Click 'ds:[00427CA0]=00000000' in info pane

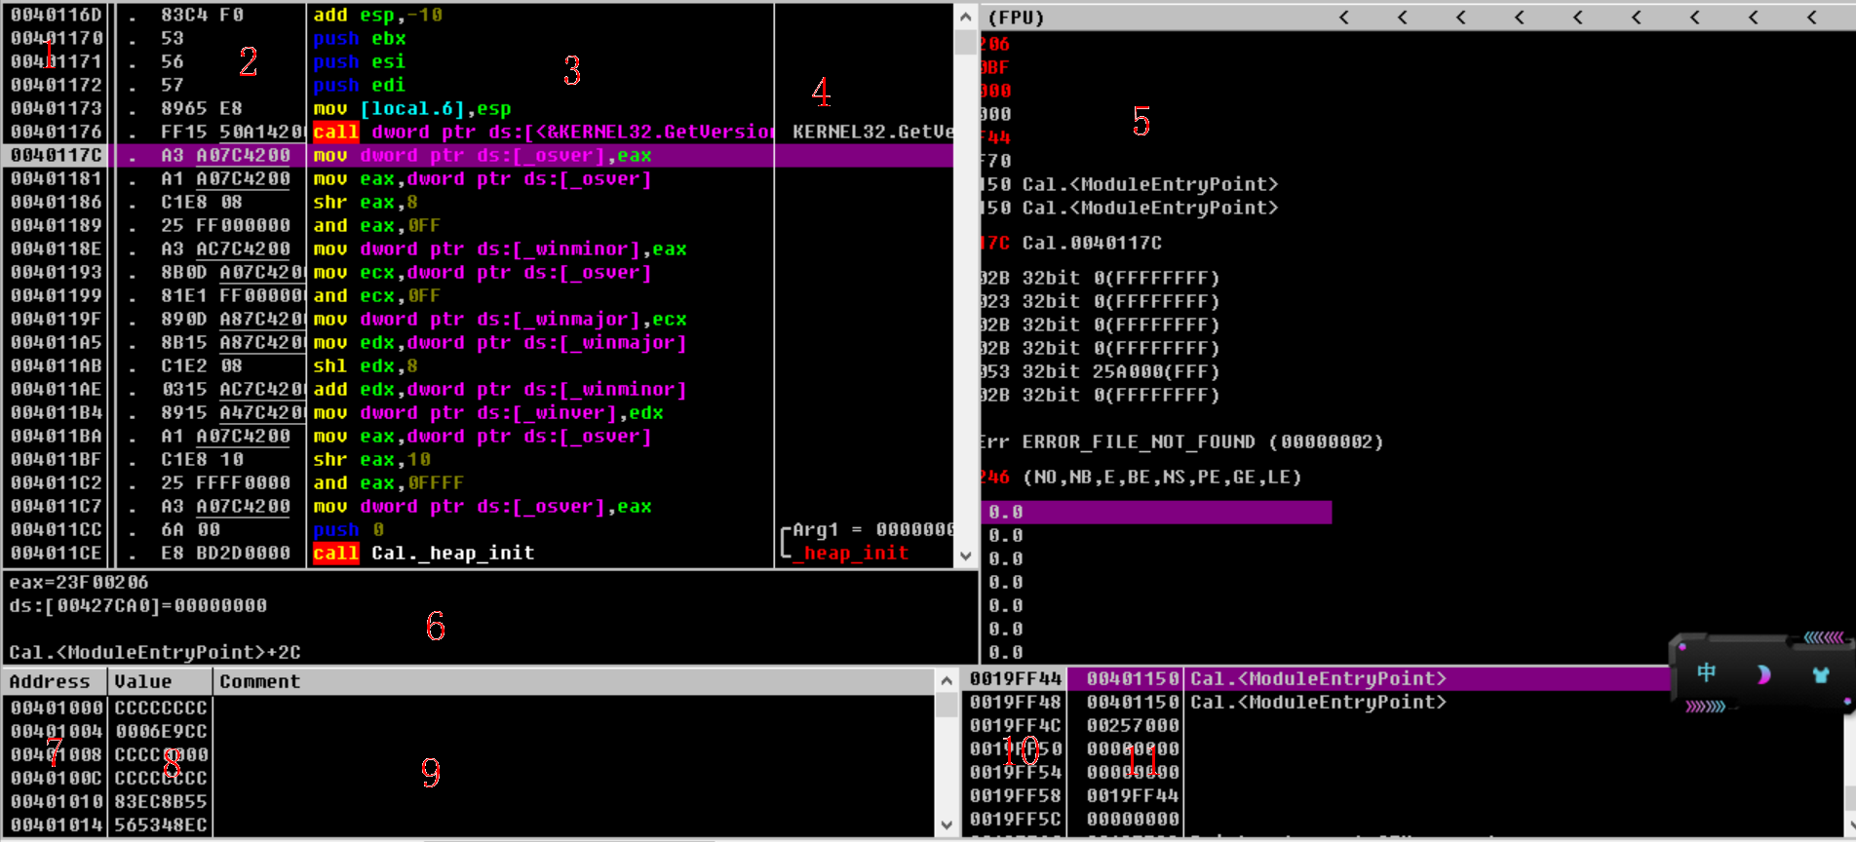click(x=137, y=606)
